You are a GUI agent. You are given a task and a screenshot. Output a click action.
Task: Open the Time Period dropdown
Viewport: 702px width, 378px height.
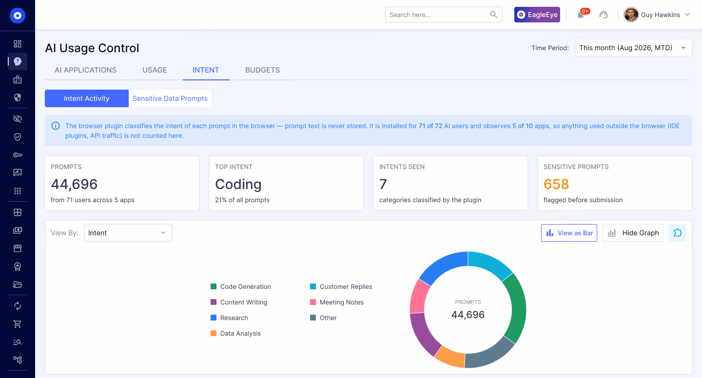pos(634,48)
